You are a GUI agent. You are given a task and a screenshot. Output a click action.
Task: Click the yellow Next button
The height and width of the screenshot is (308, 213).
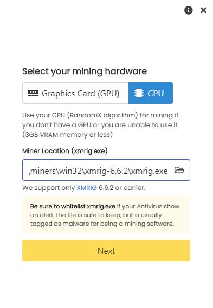tap(106, 251)
